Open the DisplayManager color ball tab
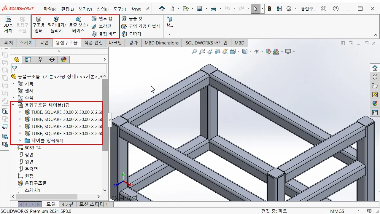This screenshot has width=380, height=214. click(x=64, y=60)
